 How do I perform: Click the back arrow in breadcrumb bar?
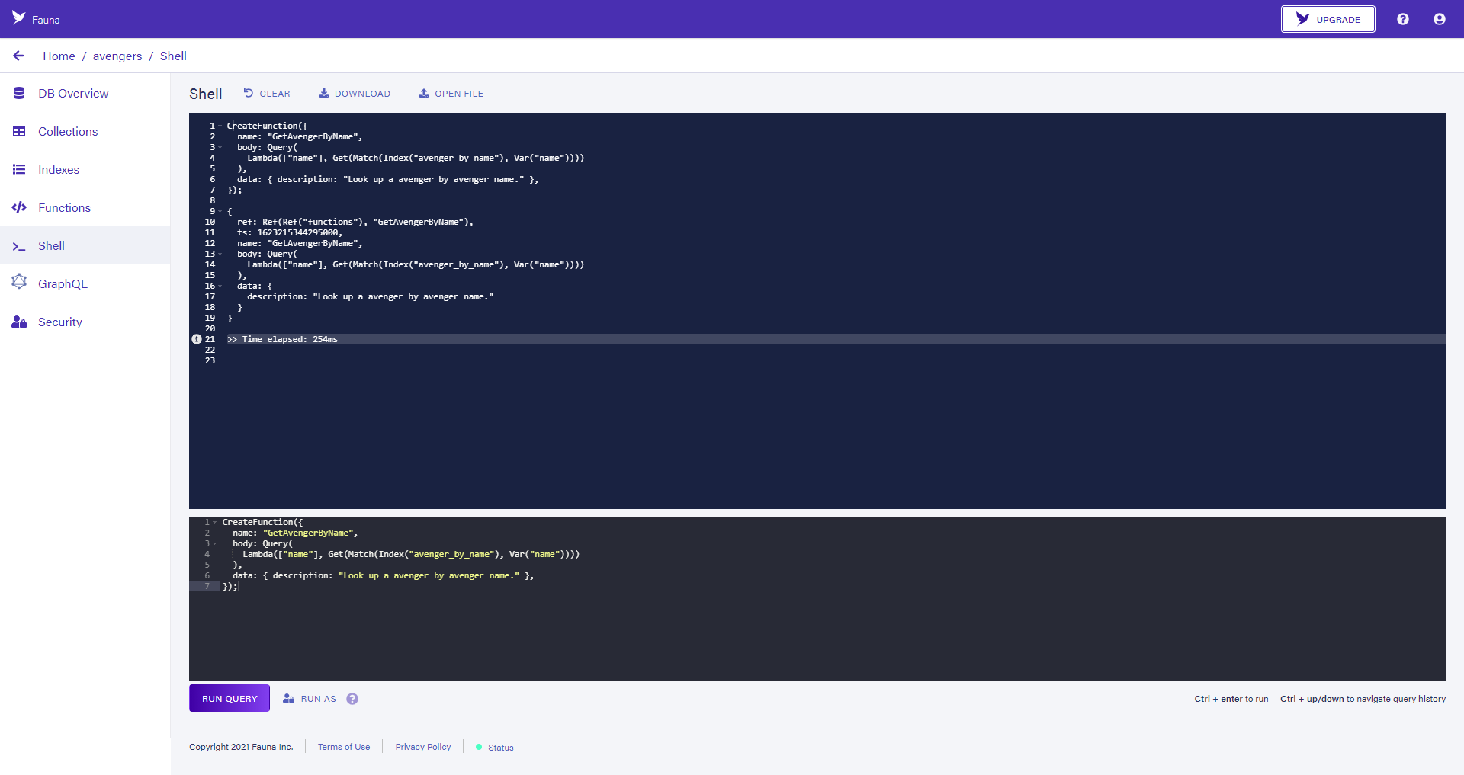click(x=18, y=56)
